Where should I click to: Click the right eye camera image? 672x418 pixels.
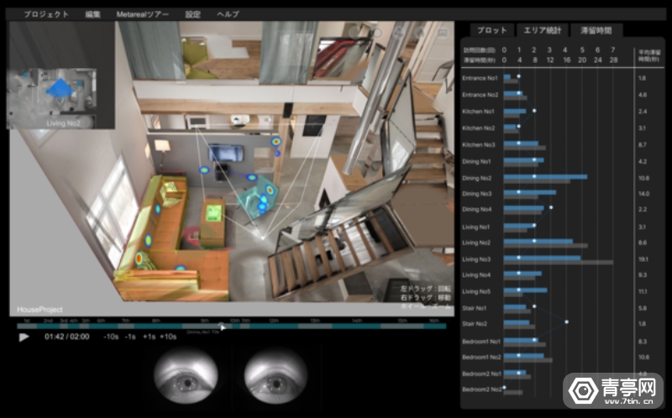[274, 377]
